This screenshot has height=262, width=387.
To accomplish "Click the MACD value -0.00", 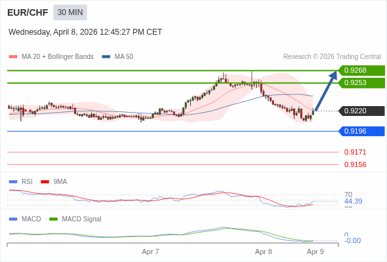I will [352, 240].
